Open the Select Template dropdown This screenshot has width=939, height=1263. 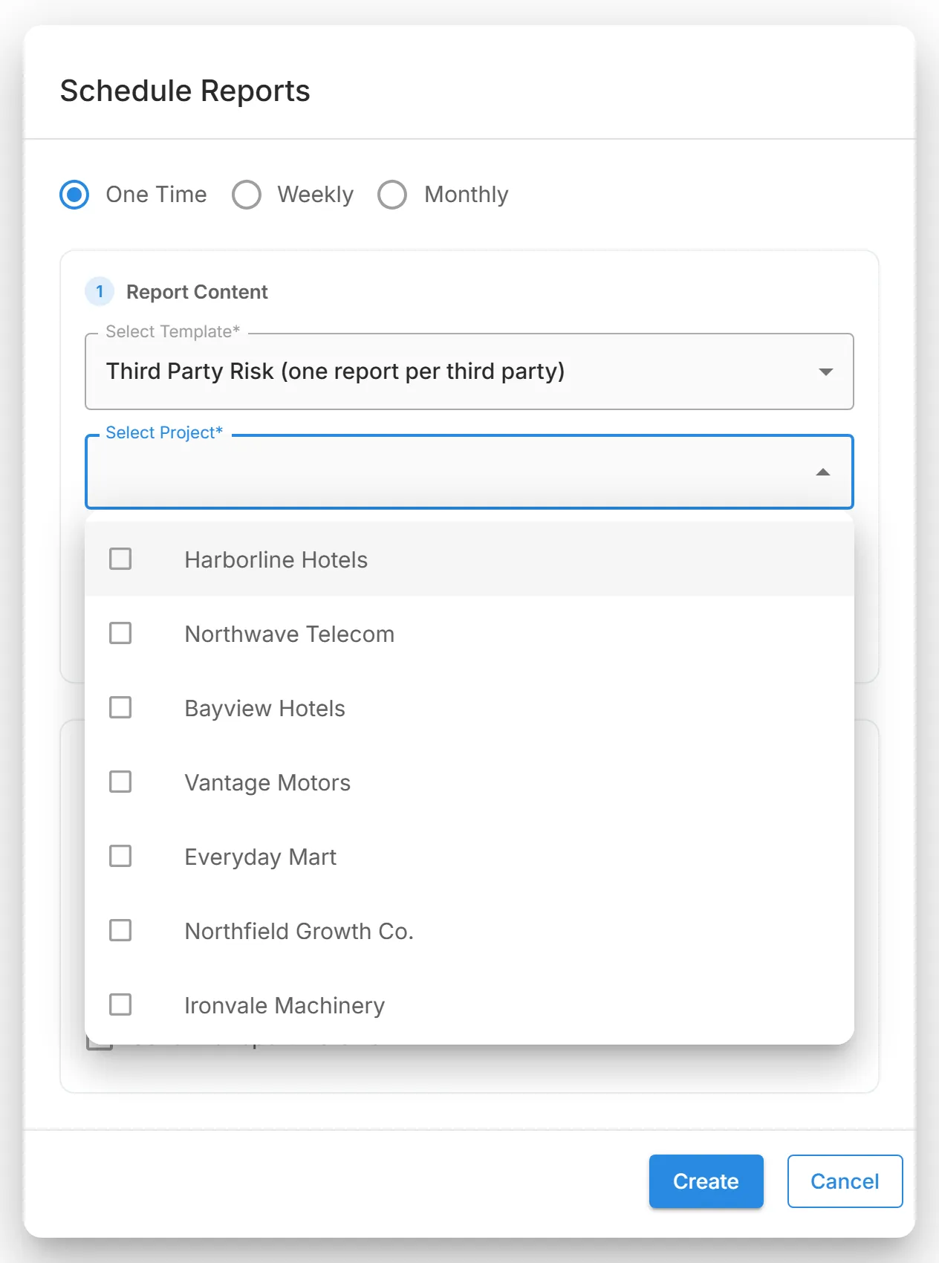(469, 371)
